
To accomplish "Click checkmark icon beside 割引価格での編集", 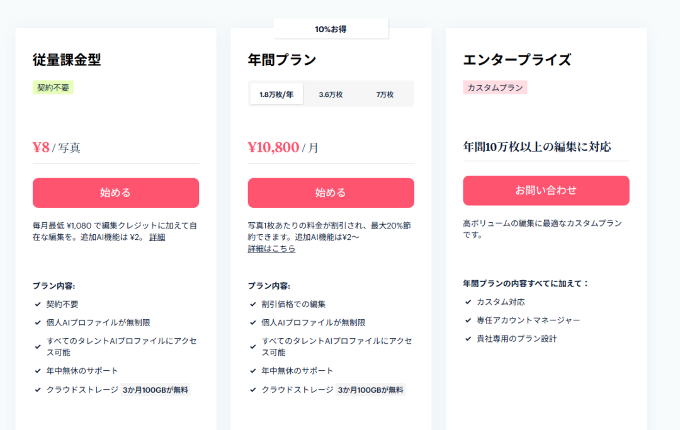I will pos(253,304).
